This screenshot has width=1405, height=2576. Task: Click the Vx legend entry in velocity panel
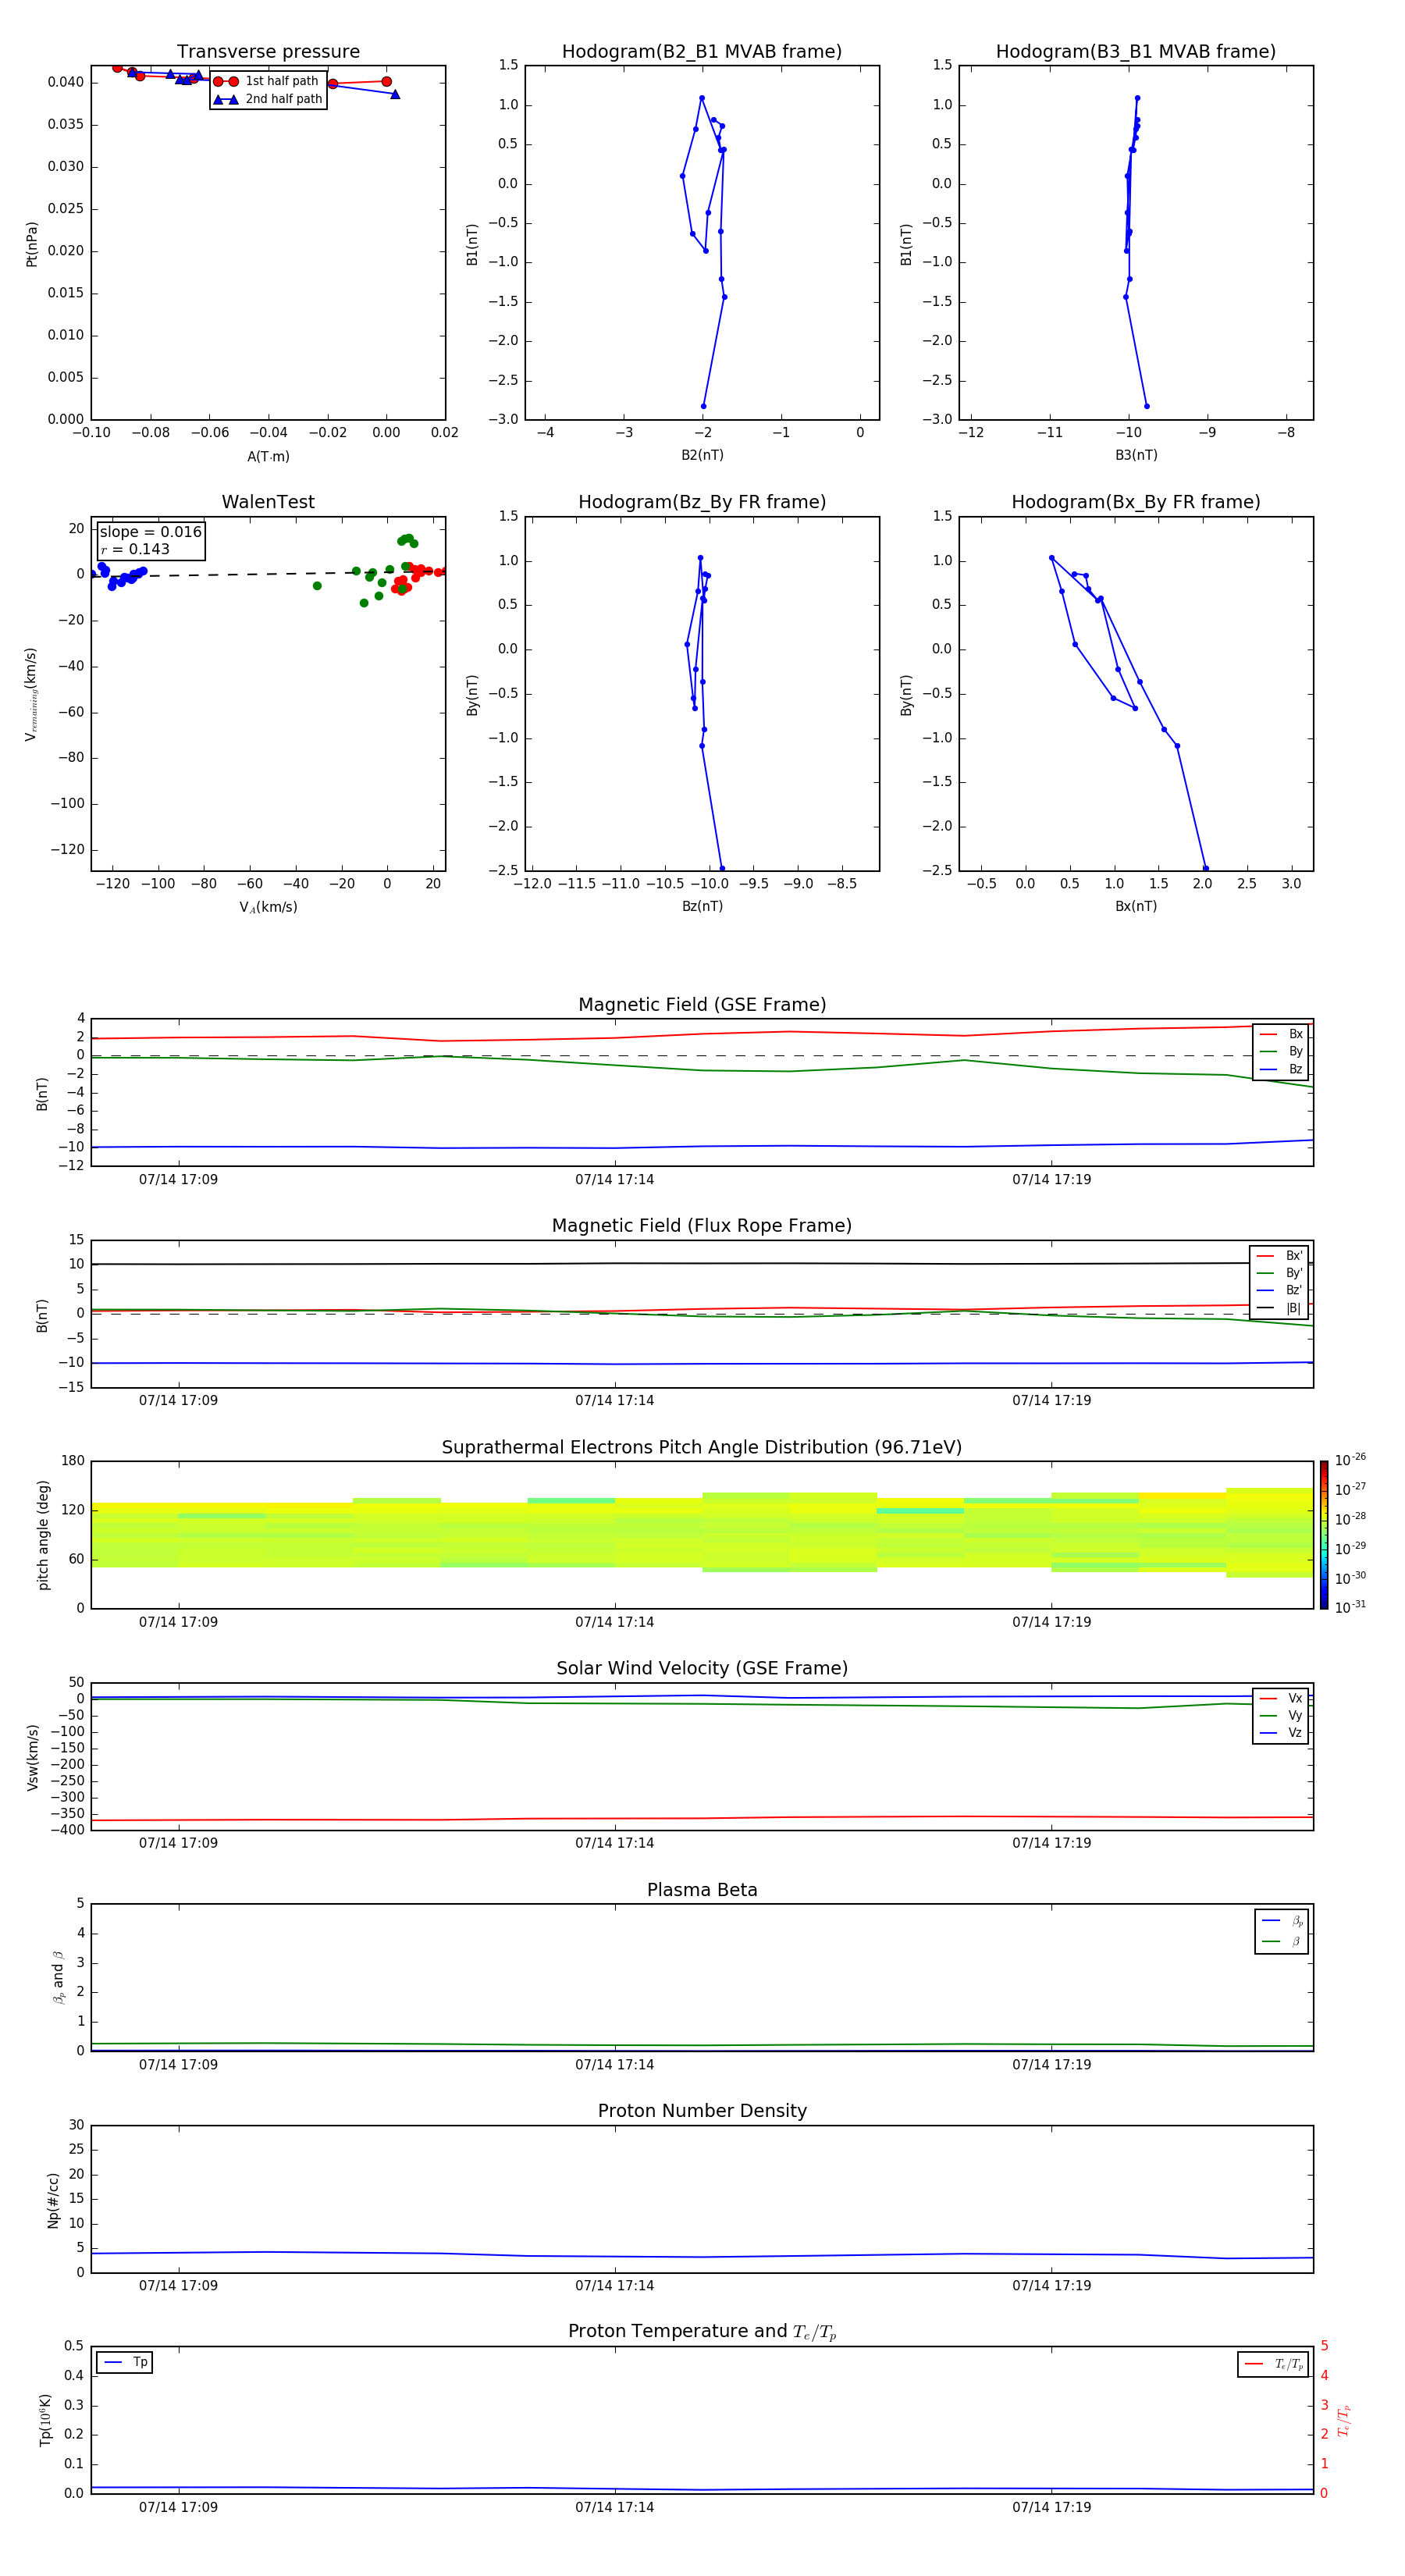pos(1281,1698)
